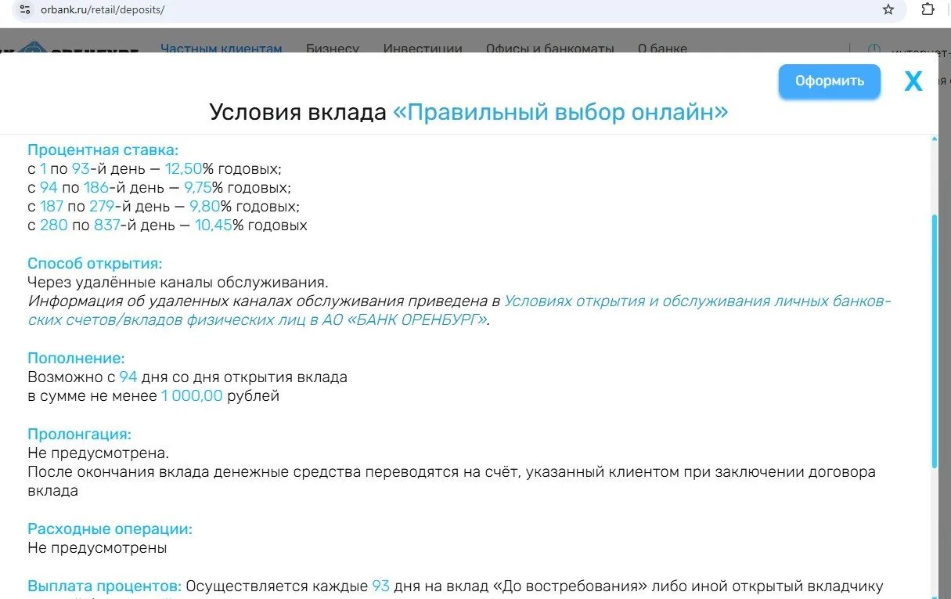Click the bank logo in the header
The width and height of the screenshot is (951, 599).
click(x=70, y=47)
